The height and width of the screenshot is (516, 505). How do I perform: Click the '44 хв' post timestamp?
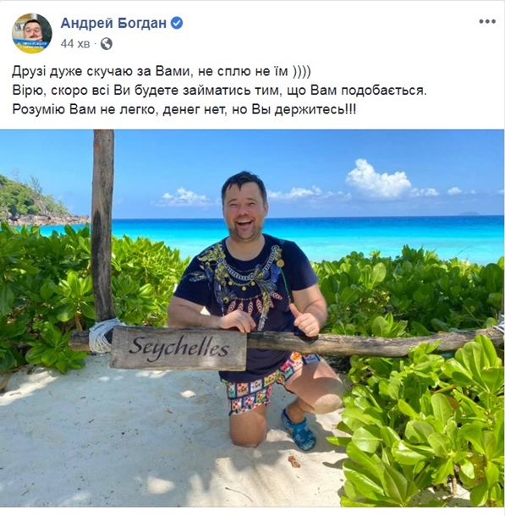[75, 44]
